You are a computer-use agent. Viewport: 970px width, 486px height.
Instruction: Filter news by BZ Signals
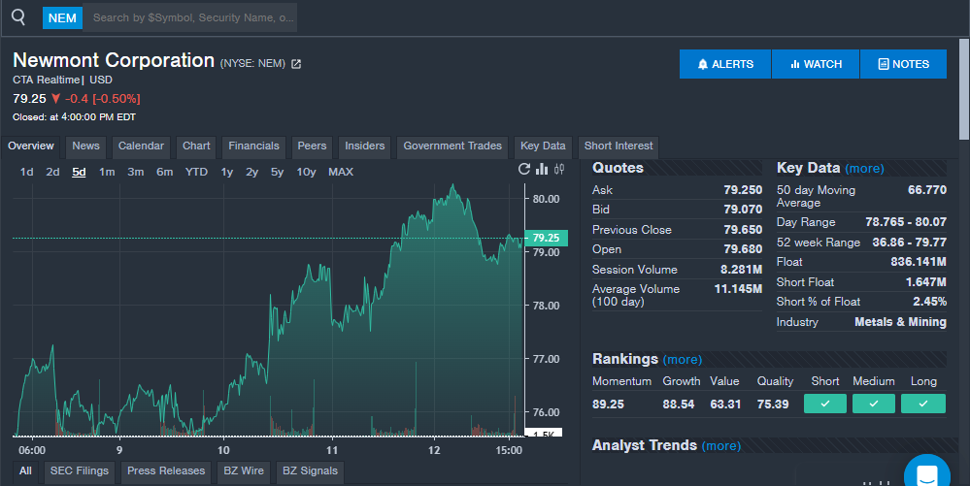pyautogui.click(x=310, y=471)
